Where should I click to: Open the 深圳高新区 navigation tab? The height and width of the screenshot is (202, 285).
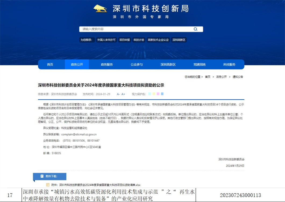(x=168, y=64)
